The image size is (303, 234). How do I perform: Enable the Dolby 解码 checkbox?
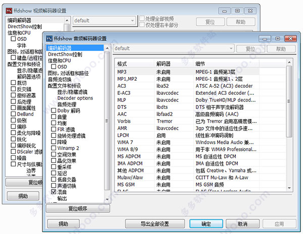coord(54,110)
